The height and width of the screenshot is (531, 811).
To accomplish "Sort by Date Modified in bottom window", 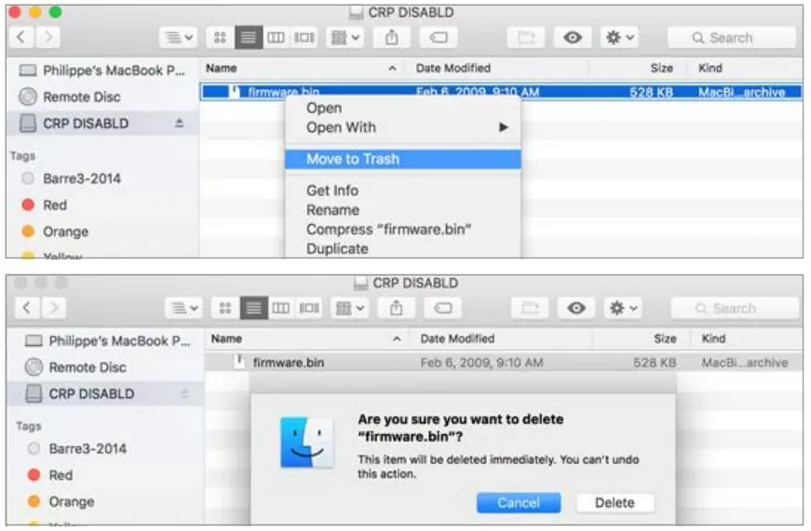I will tap(457, 339).
